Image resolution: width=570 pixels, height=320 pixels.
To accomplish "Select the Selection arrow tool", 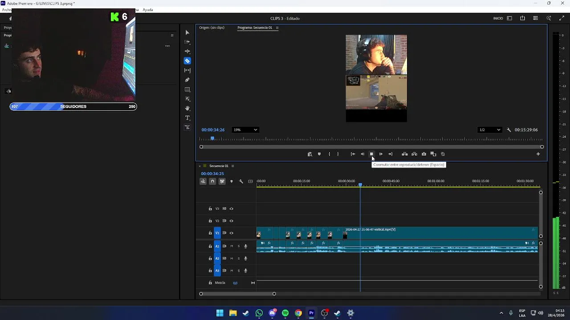I will coord(187,32).
